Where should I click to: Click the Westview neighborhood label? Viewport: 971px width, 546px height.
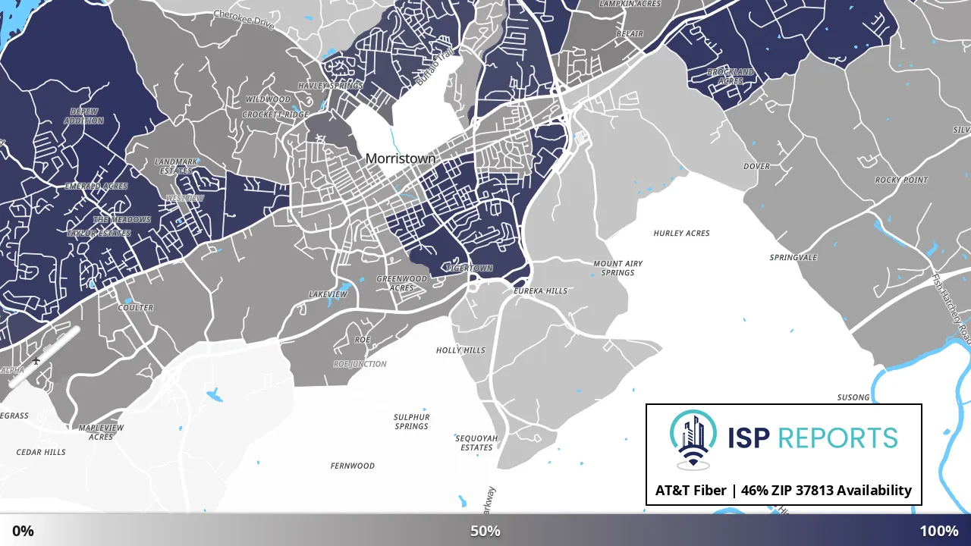pyautogui.click(x=185, y=198)
